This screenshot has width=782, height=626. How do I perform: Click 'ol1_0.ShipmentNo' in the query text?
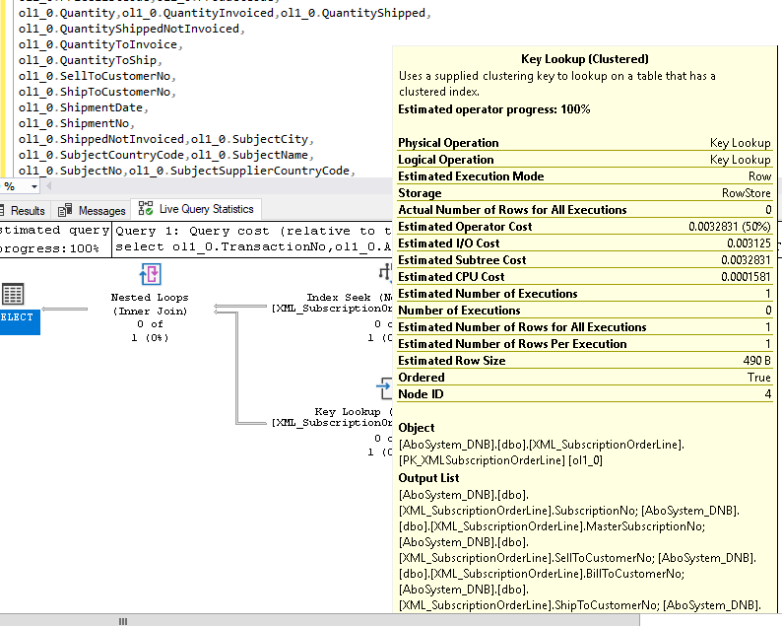[73, 123]
